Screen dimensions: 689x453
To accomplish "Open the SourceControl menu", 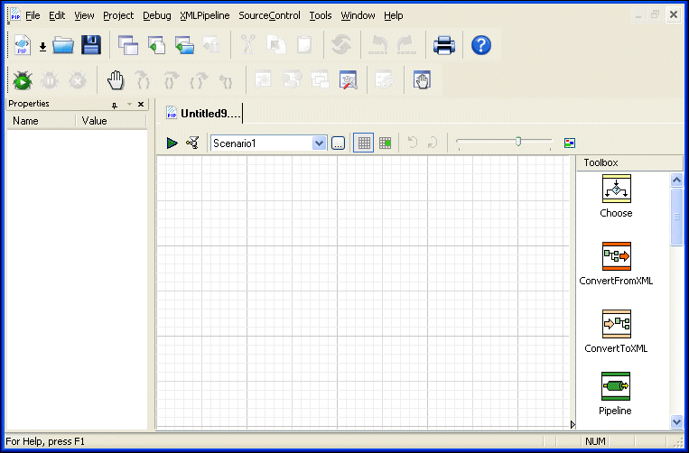I will pos(268,15).
